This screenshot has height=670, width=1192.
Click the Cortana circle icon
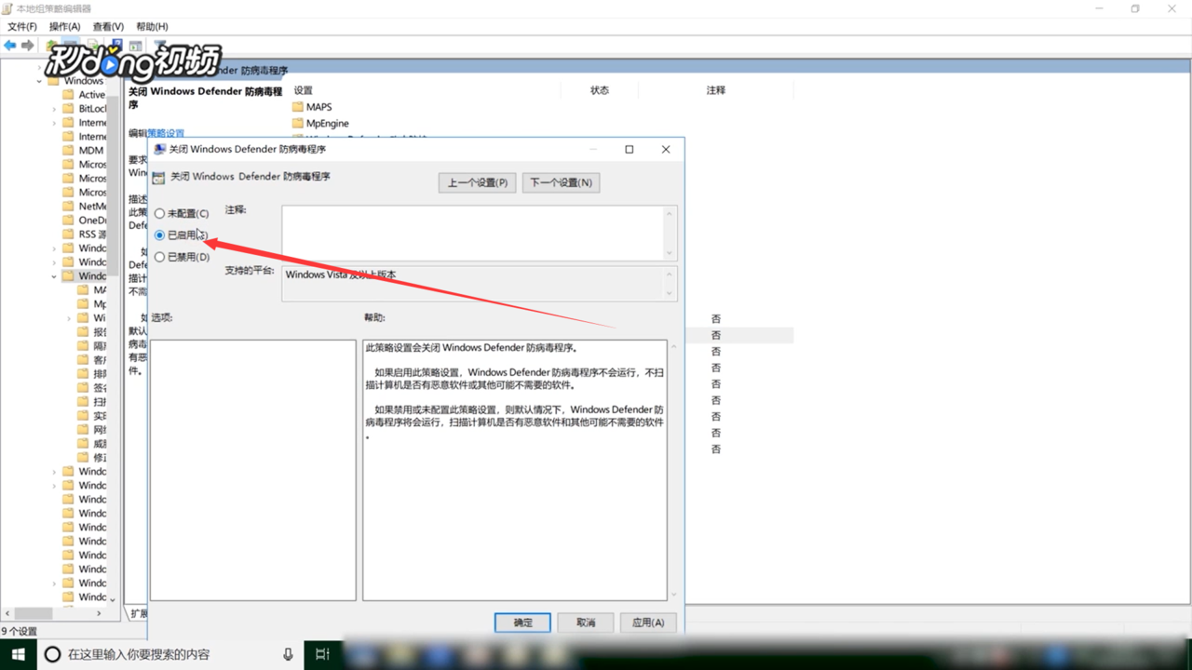tap(53, 654)
